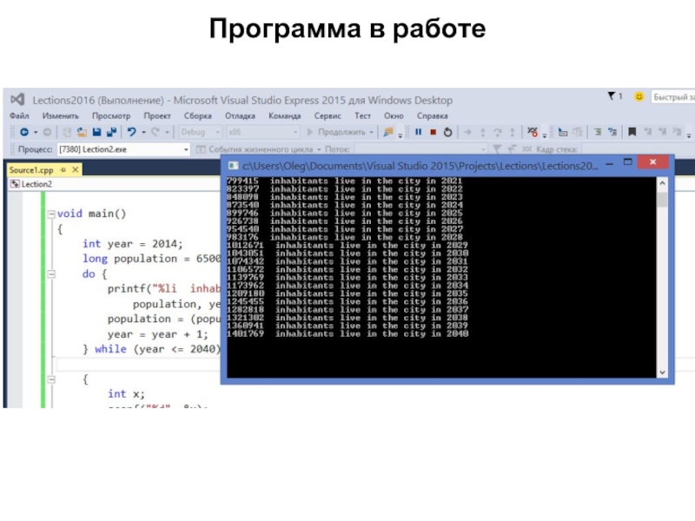Click the 'int x;' code line
This screenshot has height=521, width=695.
pyautogui.click(x=126, y=394)
